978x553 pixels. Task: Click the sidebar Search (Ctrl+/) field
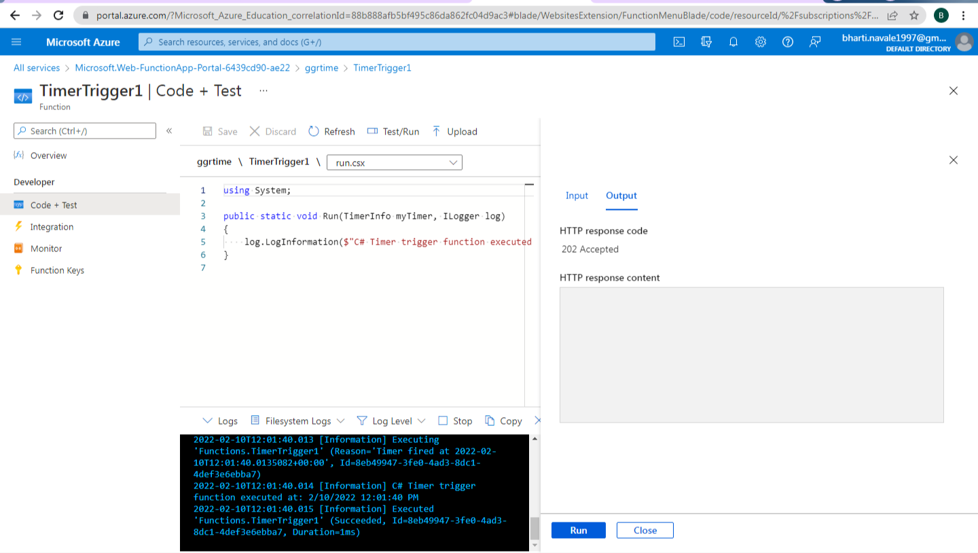tap(85, 131)
